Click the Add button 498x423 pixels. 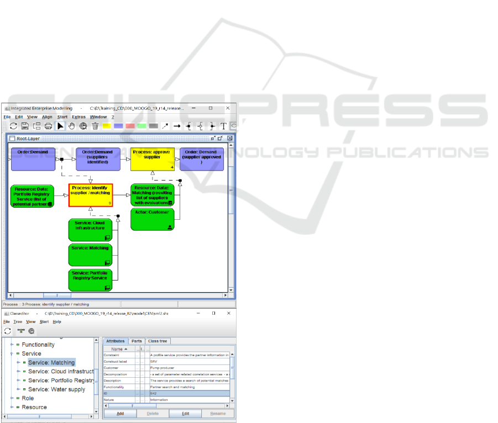(120, 413)
